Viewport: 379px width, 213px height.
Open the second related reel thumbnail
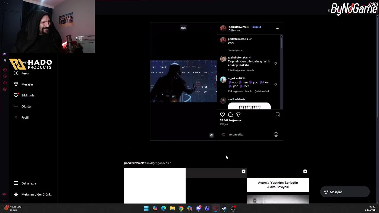coord(216,186)
